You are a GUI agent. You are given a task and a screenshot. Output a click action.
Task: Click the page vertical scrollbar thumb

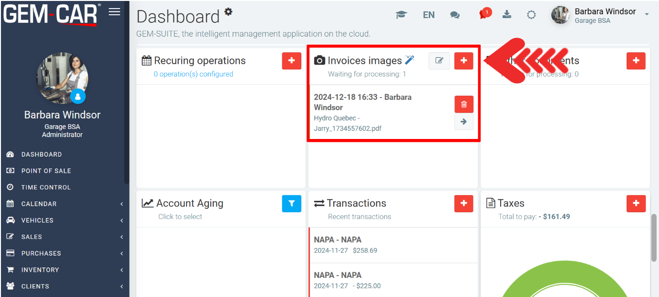pos(654,238)
